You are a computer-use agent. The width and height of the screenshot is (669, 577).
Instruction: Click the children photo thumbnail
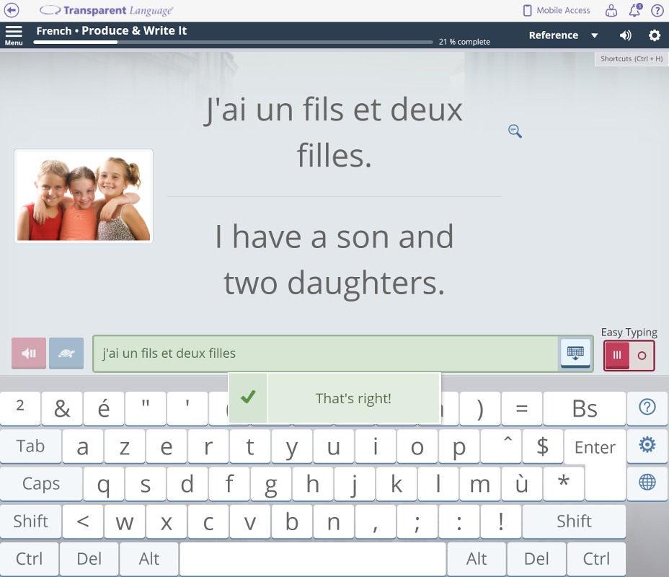coord(84,196)
